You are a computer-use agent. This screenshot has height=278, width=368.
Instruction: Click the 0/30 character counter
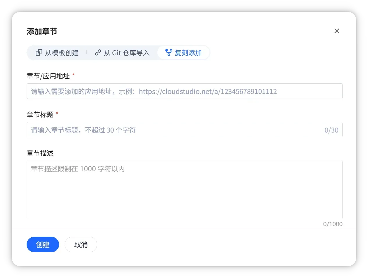pyautogui.click(x=331, y=130)
